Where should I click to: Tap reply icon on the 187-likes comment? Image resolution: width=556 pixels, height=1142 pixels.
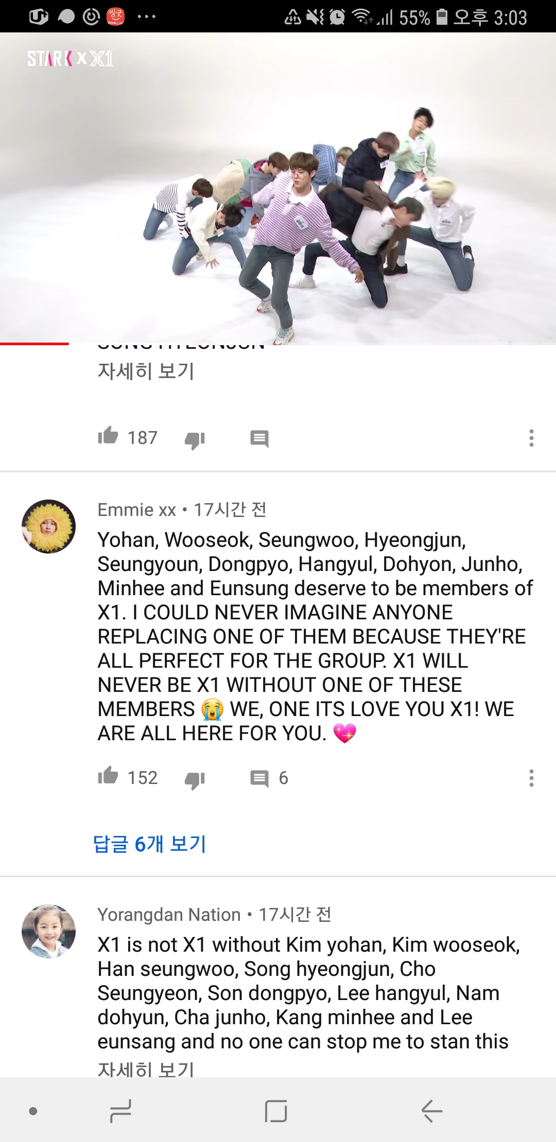tap(259, 439)
